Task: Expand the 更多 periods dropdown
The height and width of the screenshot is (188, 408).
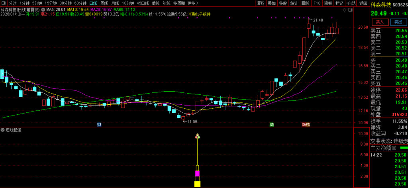Action: pos(192,3)
